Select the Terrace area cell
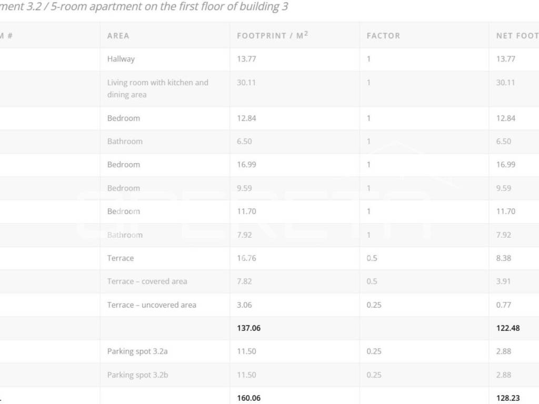 121,258
